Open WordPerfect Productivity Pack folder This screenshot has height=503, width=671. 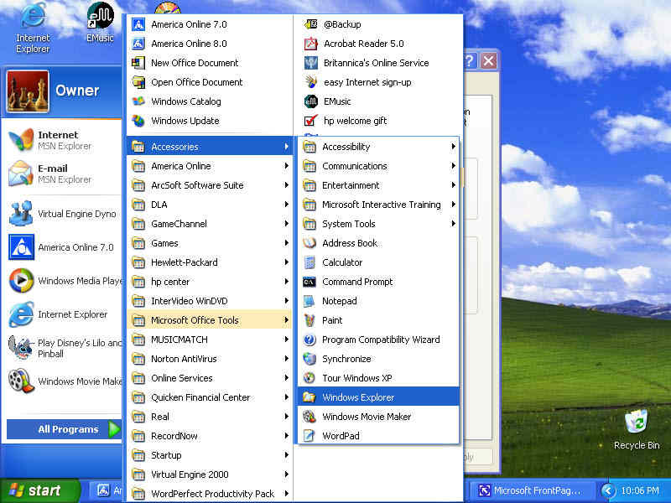(x=210, y=494)
